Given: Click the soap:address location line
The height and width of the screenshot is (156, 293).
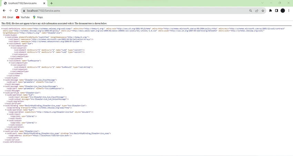Looking at the screenshot, I should [x=40, y=135].
